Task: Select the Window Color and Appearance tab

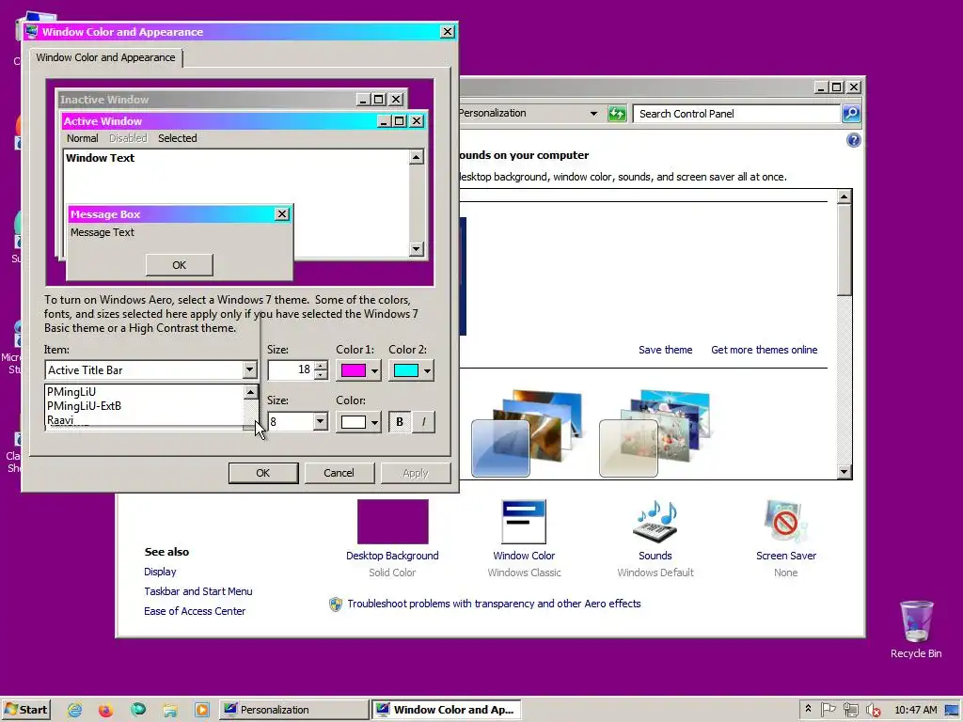Action: (105, 57)
